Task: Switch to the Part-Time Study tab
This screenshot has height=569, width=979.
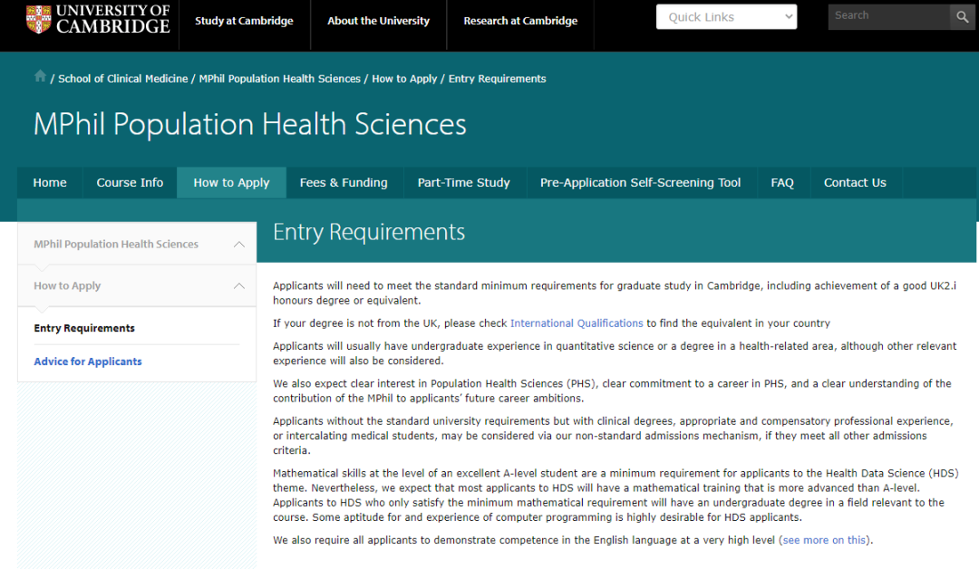Action: pyautogui.click(x=464, y=183)
